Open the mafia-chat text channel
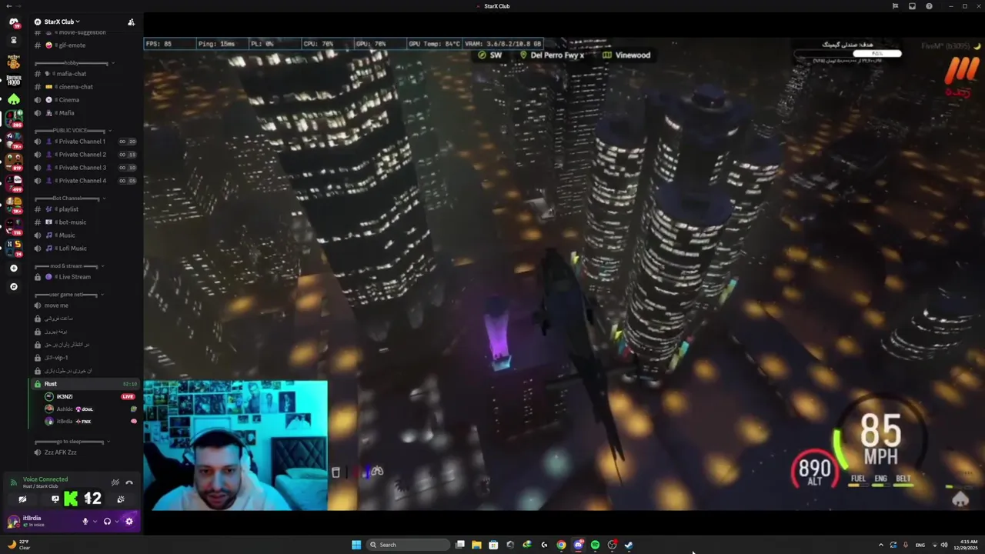The height and width of the screenshot is (554, 985). 85,74
